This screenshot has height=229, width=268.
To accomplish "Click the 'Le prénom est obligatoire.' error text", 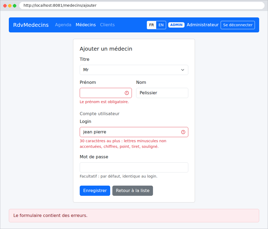I will click(x=104, y=102).
